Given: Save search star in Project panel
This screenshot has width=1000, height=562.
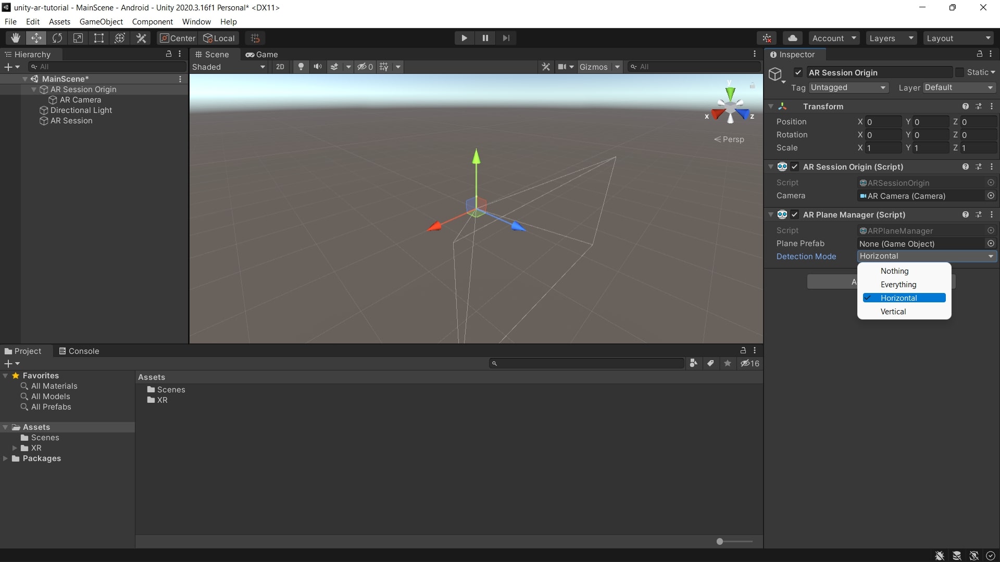Looking at the screenshot, I should pos(728,363).
